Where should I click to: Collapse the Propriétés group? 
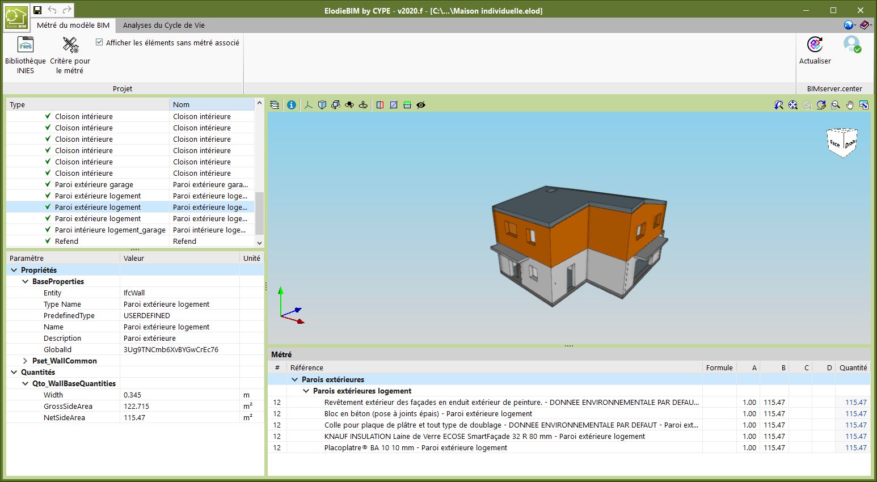(x=14, y=270)
